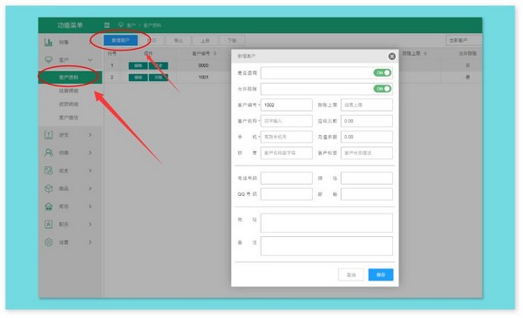The height and width of the screenshot is (318, 523).
Task: Expand the chevron beside the warehouse icon
Action: click(90, 206)
